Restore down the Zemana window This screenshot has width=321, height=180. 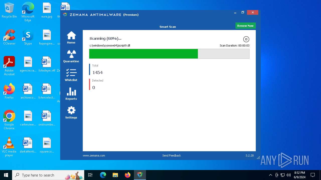pyautogui.click(x=243, y=12)
